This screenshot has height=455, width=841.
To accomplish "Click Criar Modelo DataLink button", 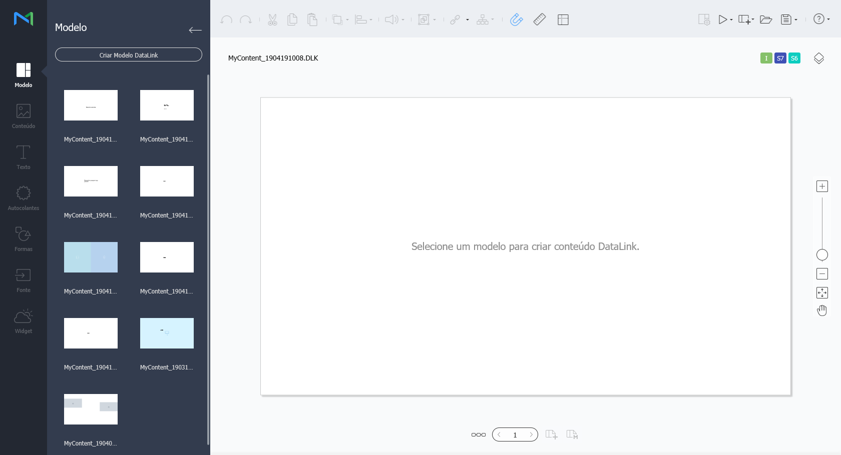I will (129, 55).
